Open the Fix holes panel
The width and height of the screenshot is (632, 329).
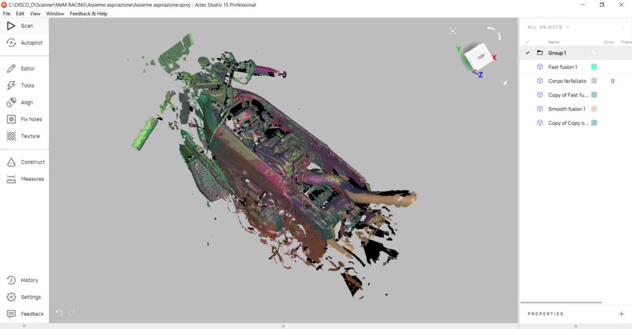click(x=24, y=119)
